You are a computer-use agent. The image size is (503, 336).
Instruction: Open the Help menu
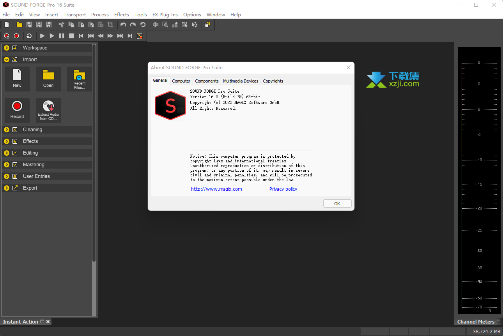coord(236,14)
